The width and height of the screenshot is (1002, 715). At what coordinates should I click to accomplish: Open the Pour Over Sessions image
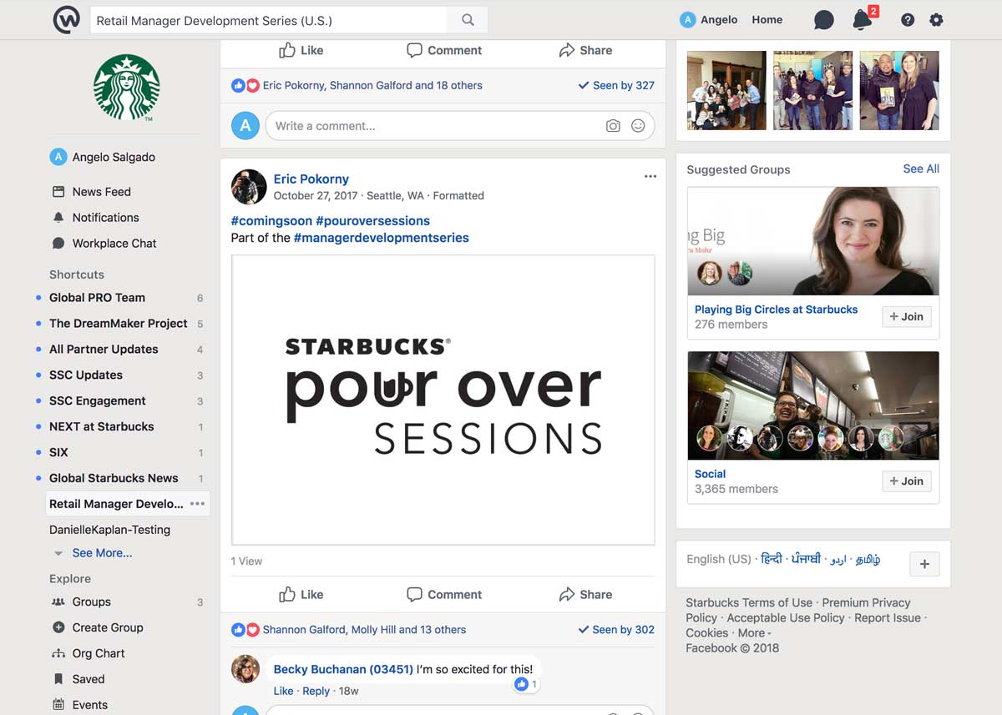point(443,400)
